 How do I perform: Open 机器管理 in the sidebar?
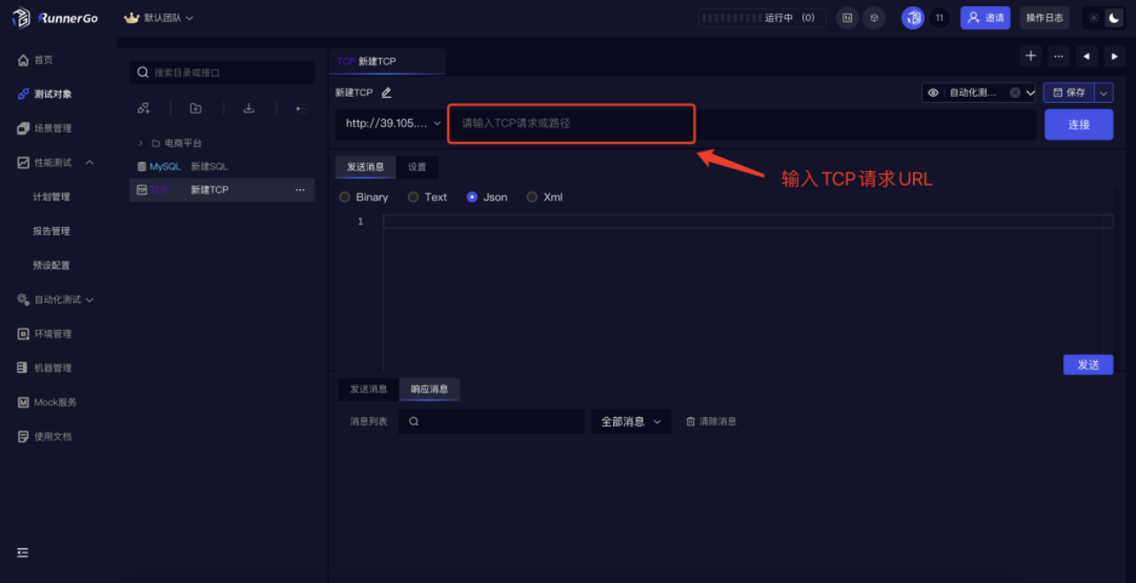coord(53,368)
